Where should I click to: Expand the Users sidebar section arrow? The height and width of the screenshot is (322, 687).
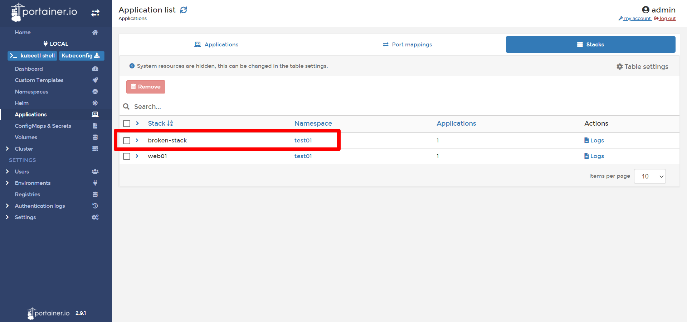[7, 171]
